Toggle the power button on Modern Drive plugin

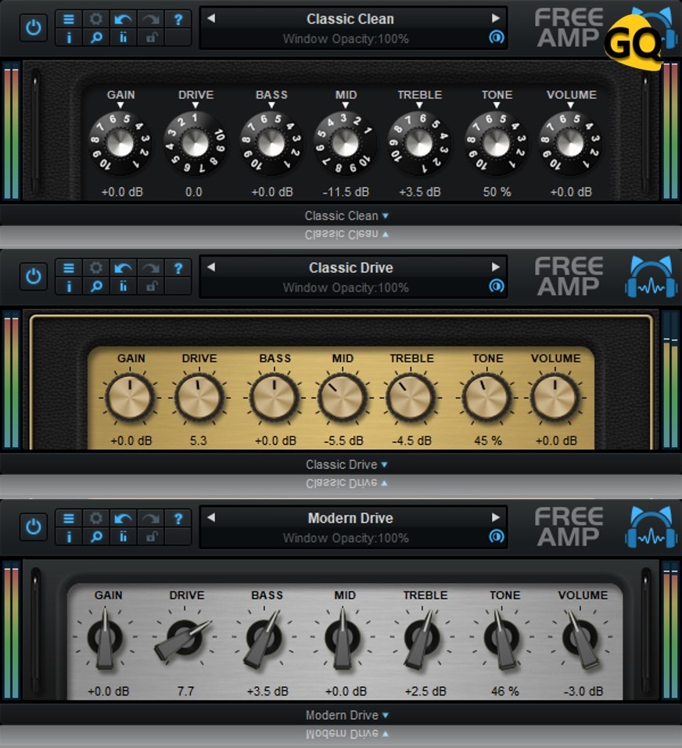pos(34,527)
